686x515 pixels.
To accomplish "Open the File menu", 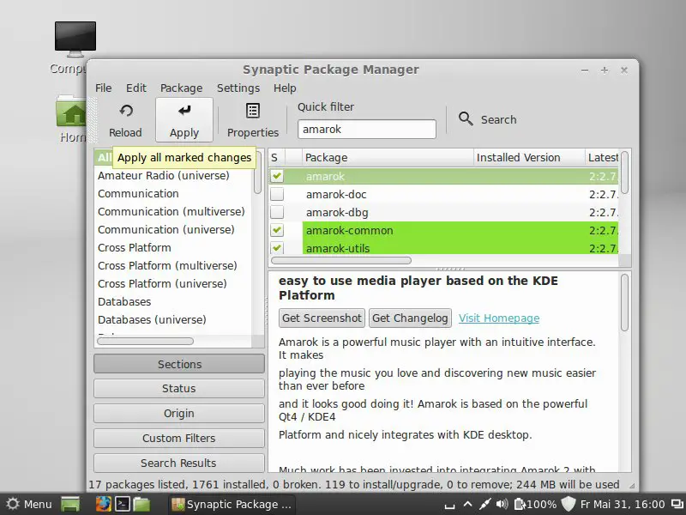I will pyautogui.click(x=103, y=88).
